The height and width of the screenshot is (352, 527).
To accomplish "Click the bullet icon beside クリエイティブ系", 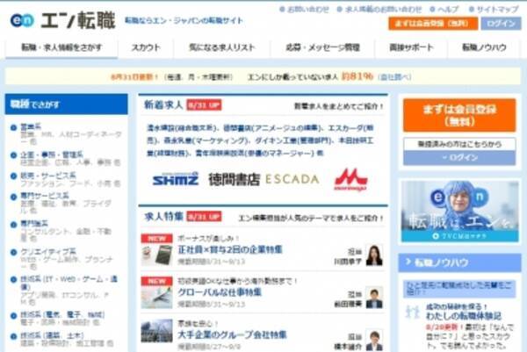I will tap(13, 252).
